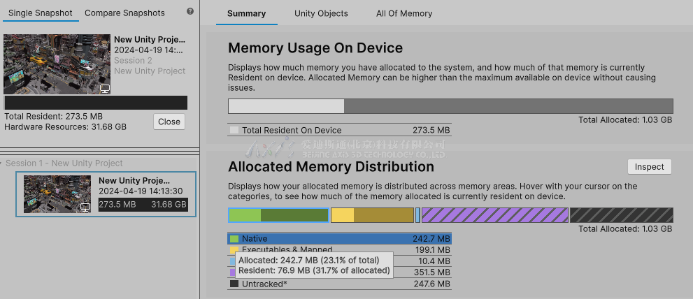Click the green Native legend icon
The height and width of the screenshot is (299, 693).
(234, 239)
